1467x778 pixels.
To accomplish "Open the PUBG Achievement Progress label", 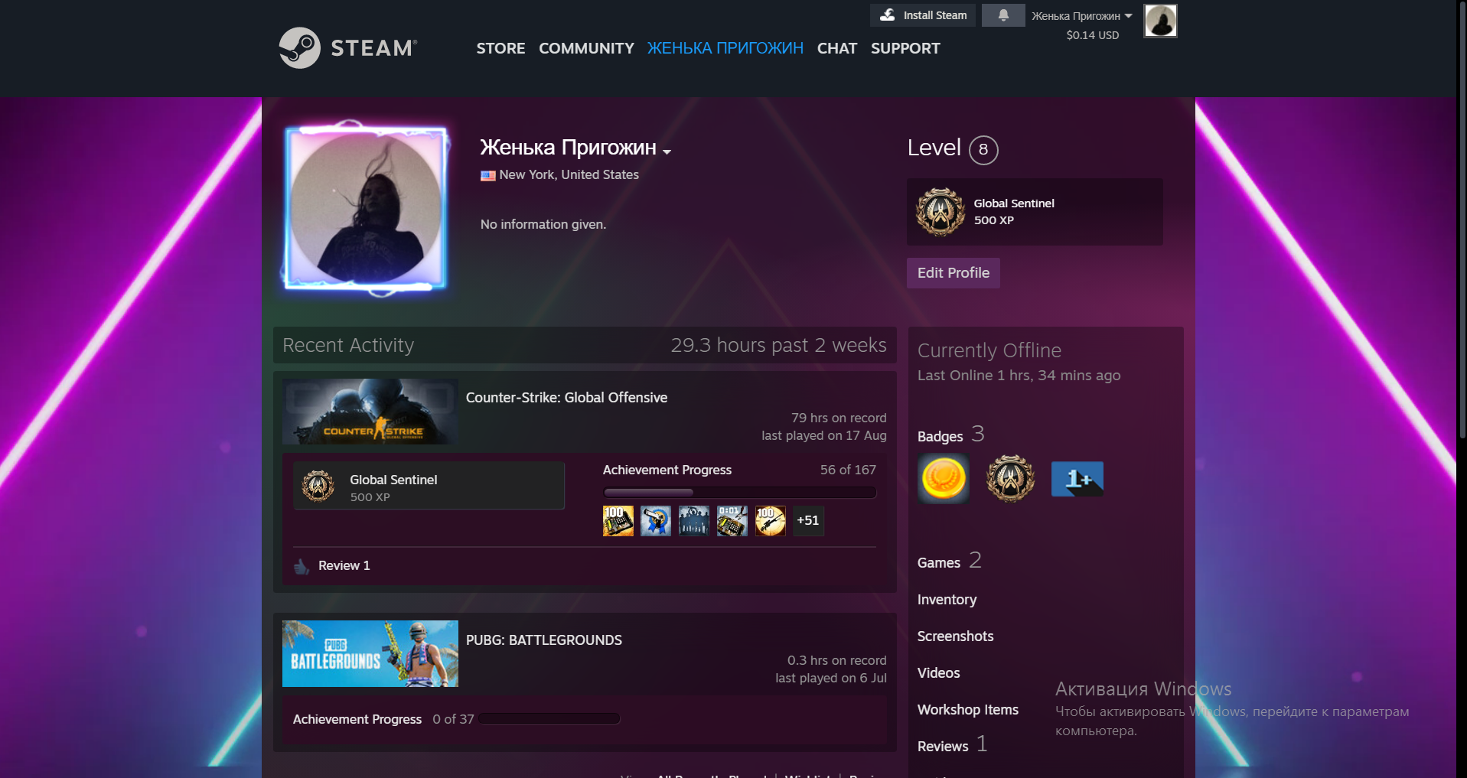I will point(357,720).
